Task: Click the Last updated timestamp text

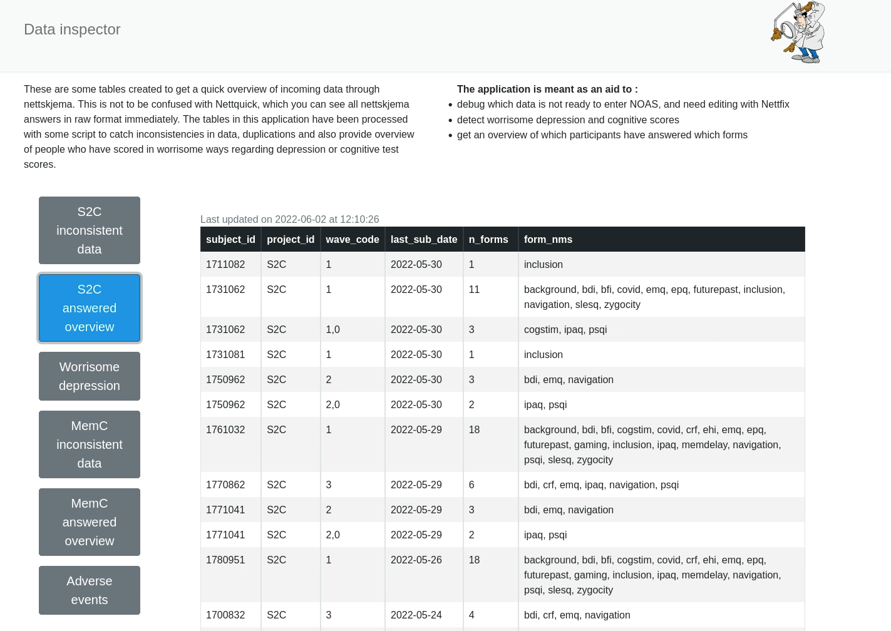Action: pyautogui.click(x=289, y=220)
